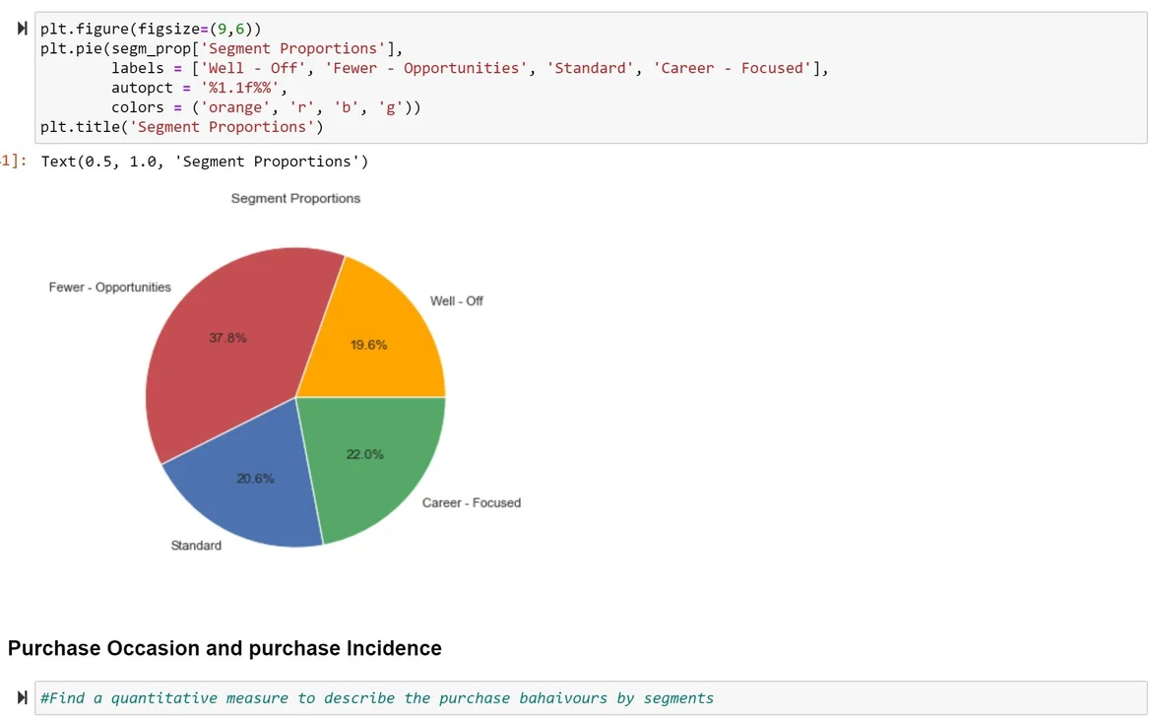Click the 'Well - Off' chart label
Screen dimensions: 1152x721
[x=457, y=300]
